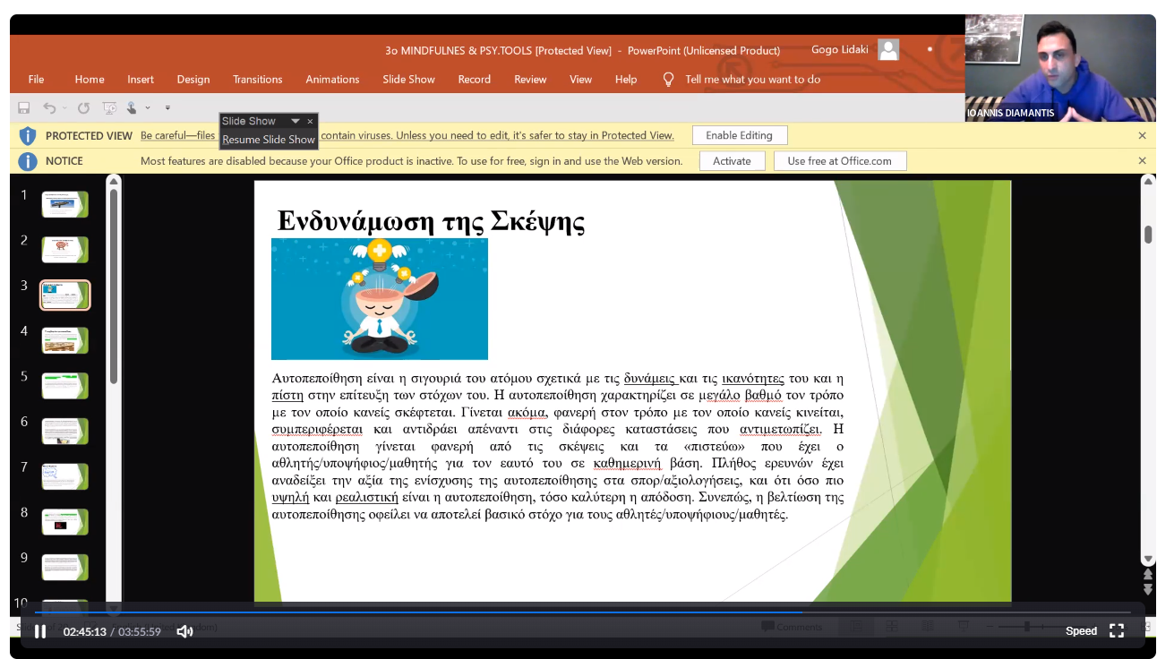Image resolution: width=1157 pixels, height=659 pixels.
Task: Select slide 7 thumbnail
Action: pos(64,476)
